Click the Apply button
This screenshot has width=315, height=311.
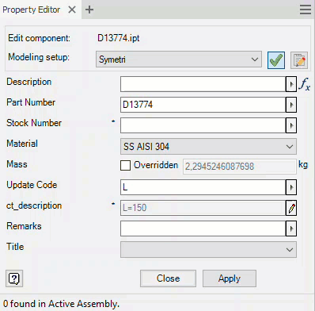click(x=230, y=278)
